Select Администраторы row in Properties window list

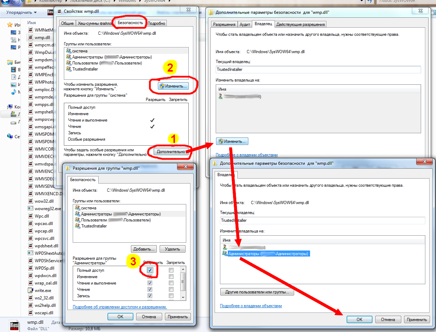126,57
